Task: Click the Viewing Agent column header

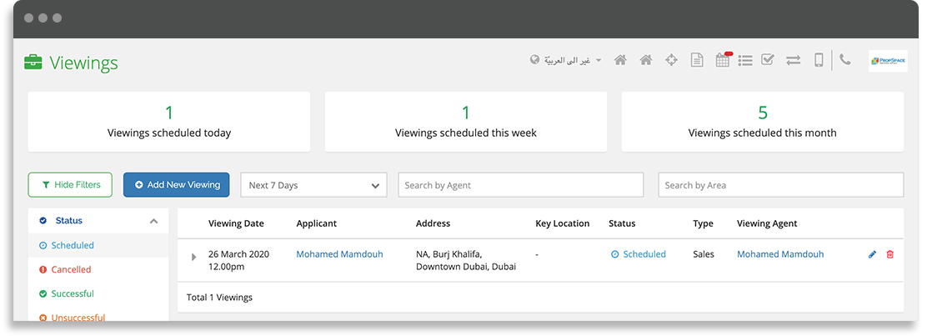Action: (x=767, y=223)
